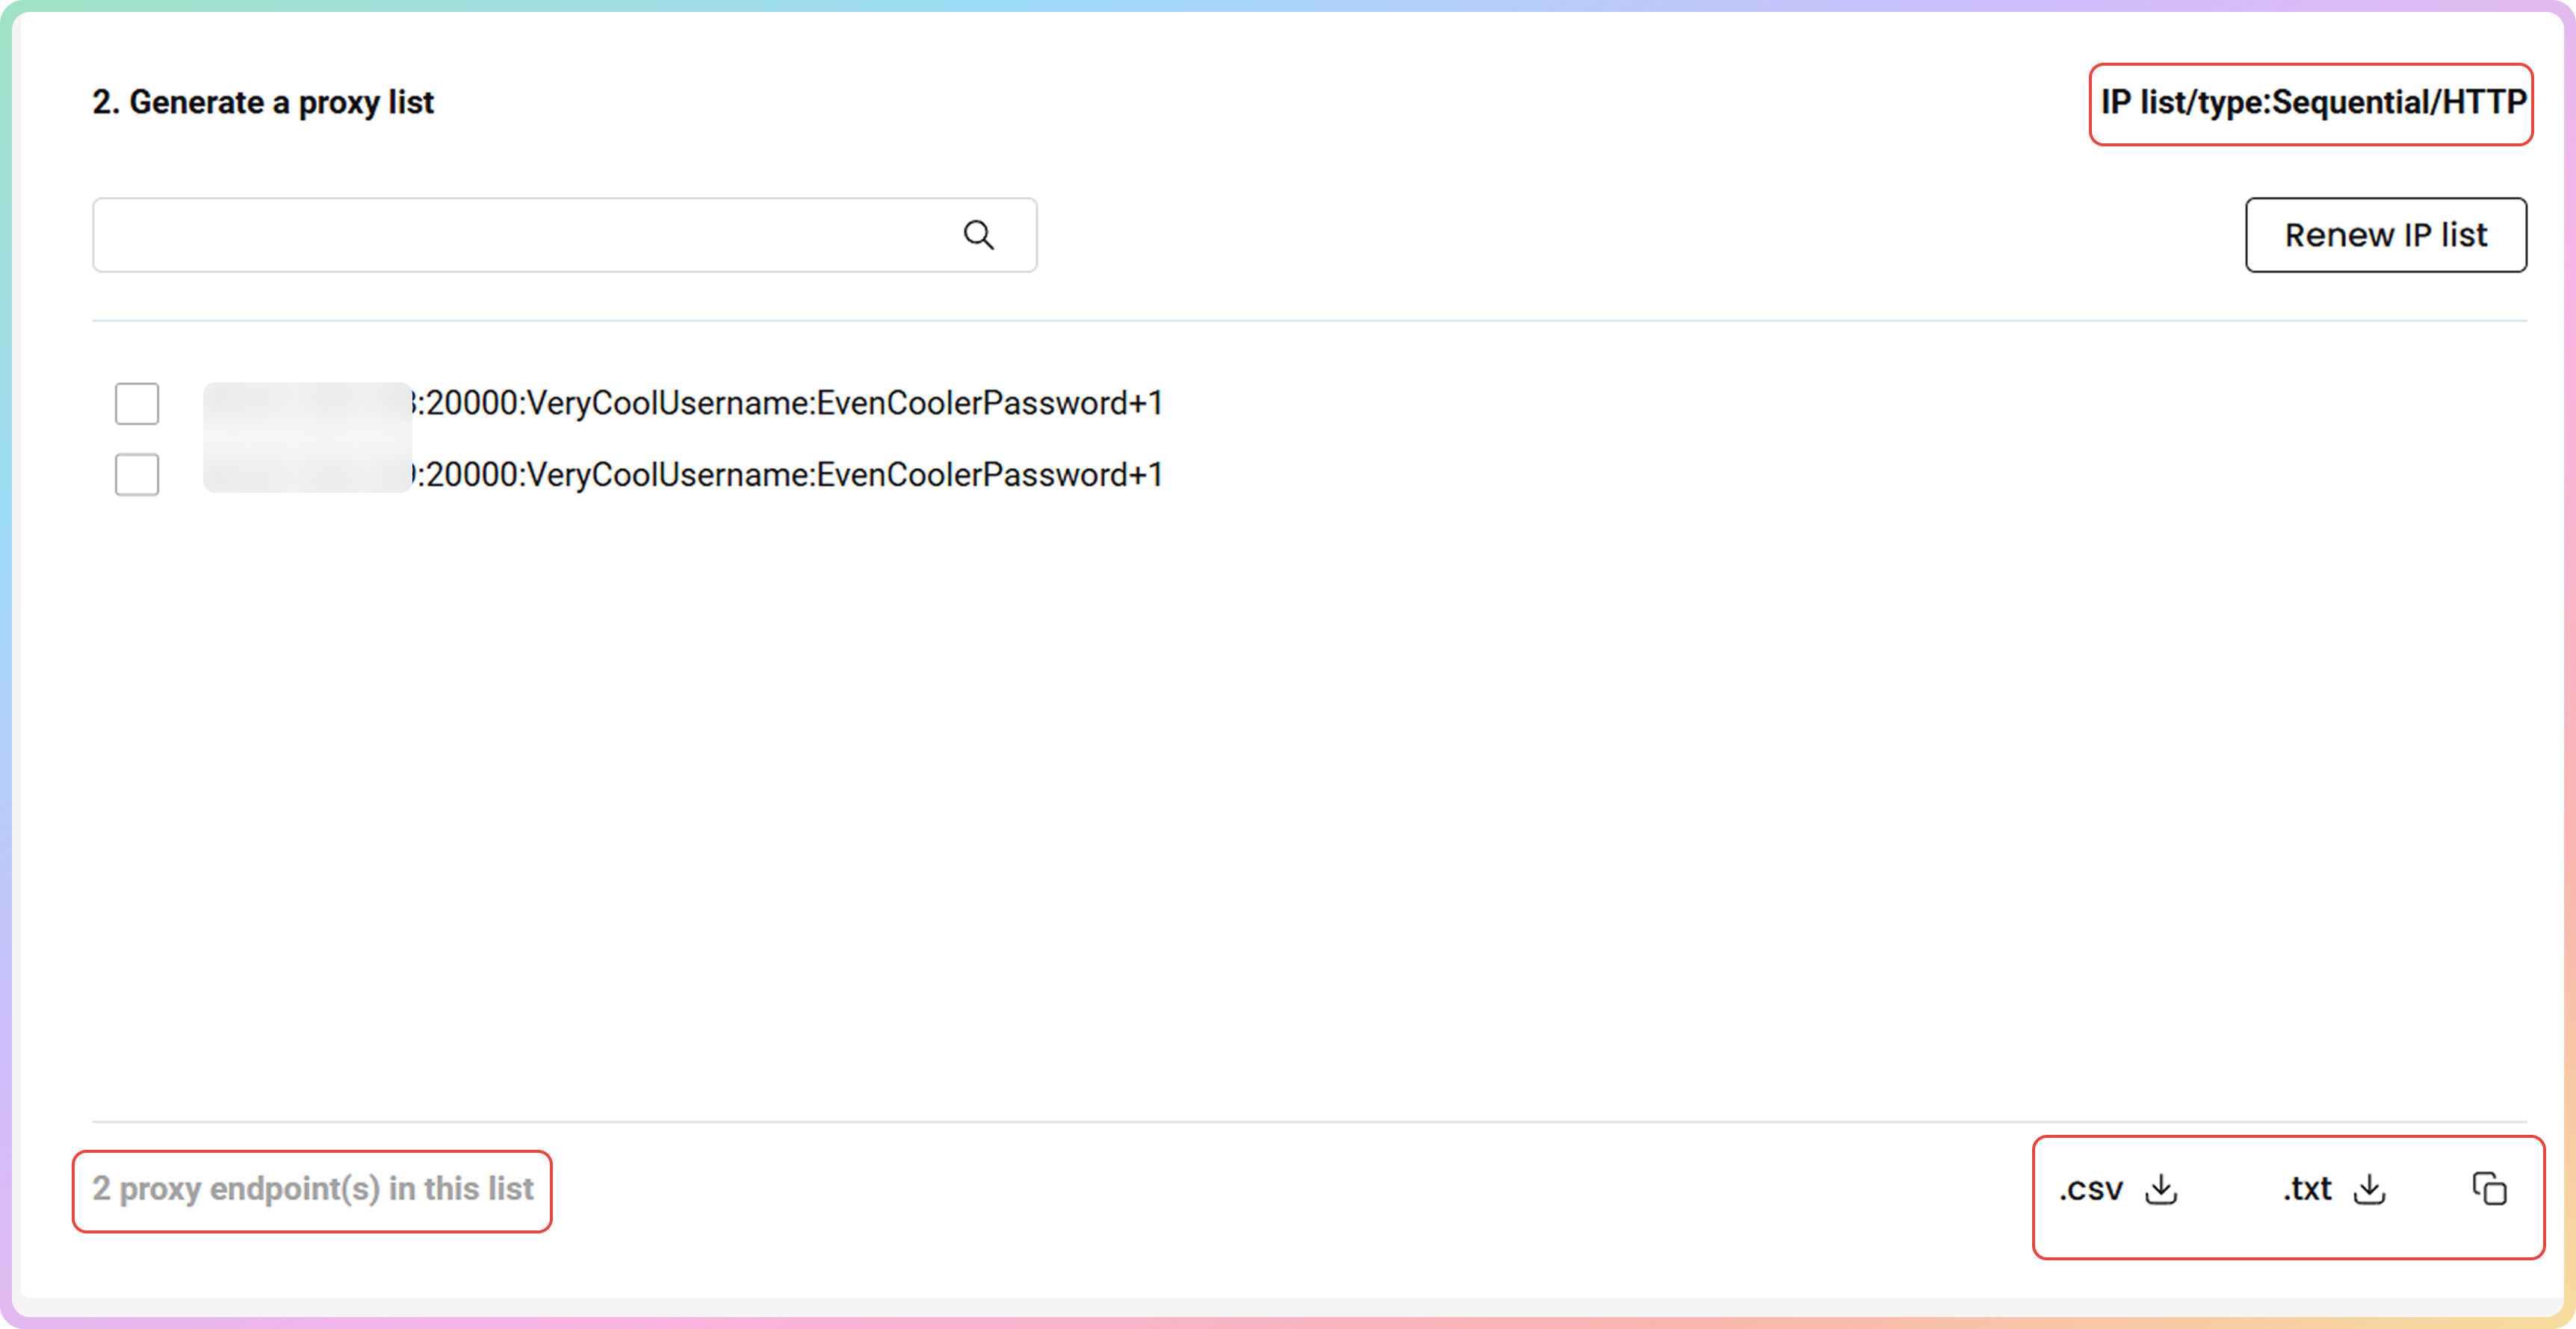This screenshot has width=2576, height=1329.
Task: Click VeryCoolUsername in the first proxy row
Action: click(668, 404)
